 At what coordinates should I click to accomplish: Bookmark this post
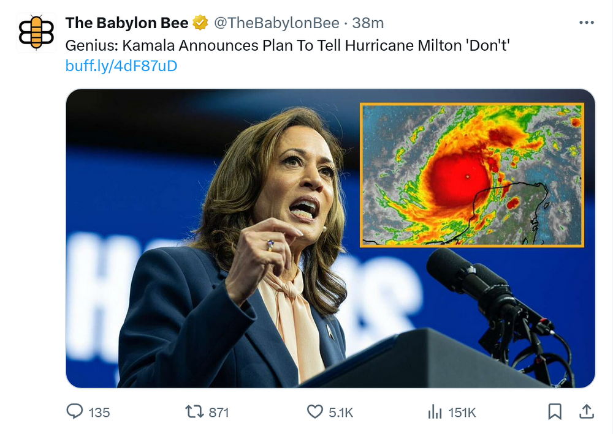pos(554,411)
